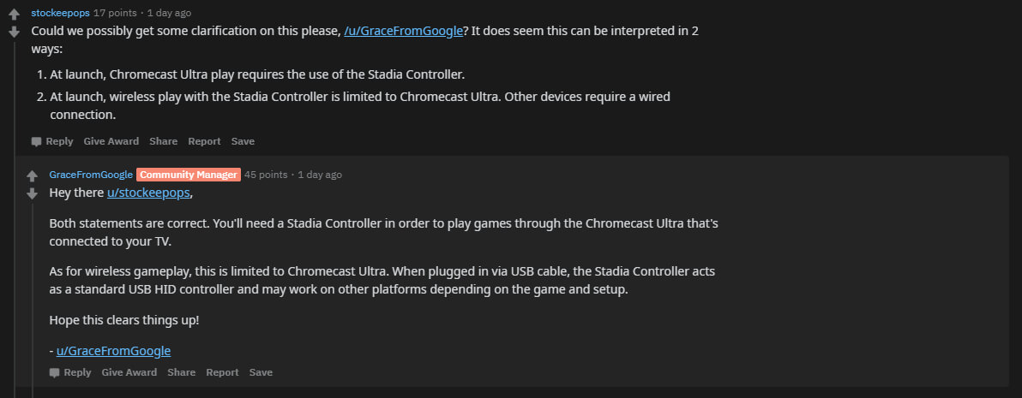Image resolution: width=1022 pixels, height=398 pixels.
Task: Report GraceFromGoogle's reply
Action: click(x=222, y=372)
